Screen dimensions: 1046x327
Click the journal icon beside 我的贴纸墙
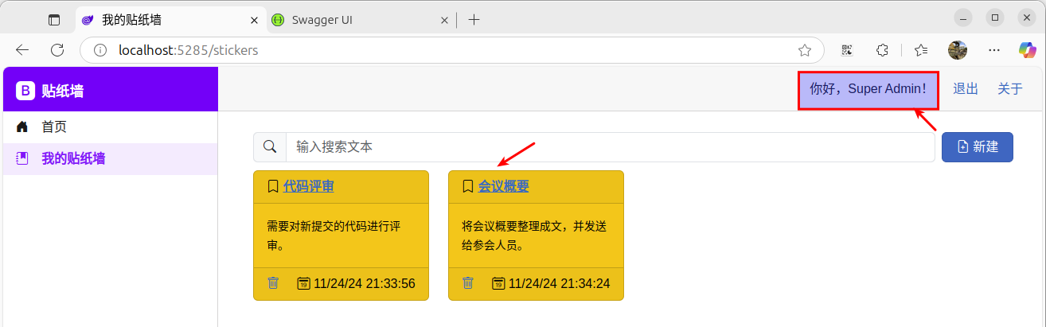pos(22,158)
